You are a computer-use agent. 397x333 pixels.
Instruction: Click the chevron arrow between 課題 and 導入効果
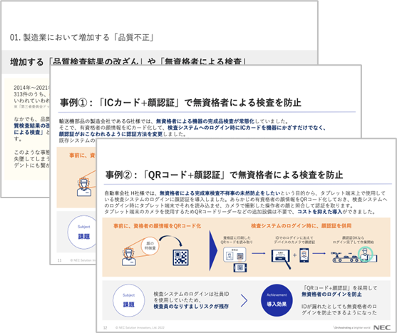[244, 301]
